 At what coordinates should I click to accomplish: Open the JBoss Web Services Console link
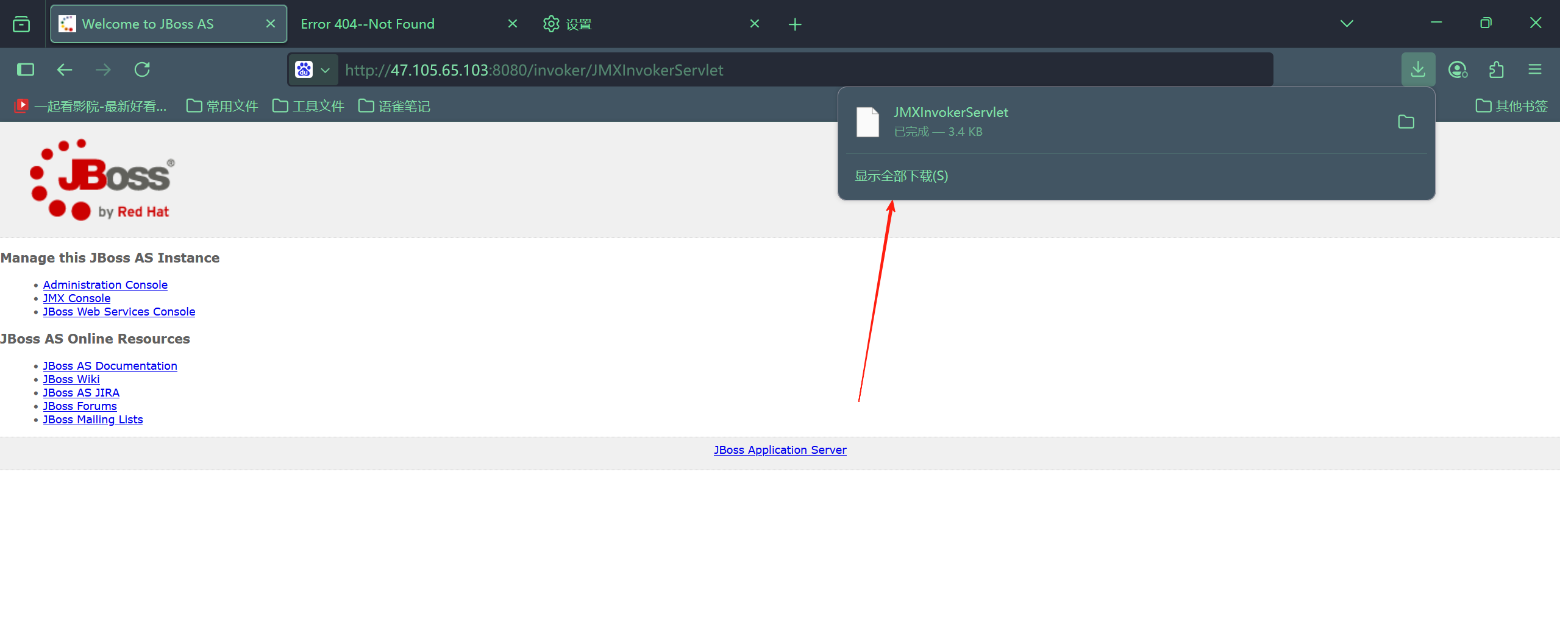[x=119, y=311]
